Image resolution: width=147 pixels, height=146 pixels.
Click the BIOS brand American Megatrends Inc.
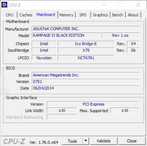click(x=86, y=75)
